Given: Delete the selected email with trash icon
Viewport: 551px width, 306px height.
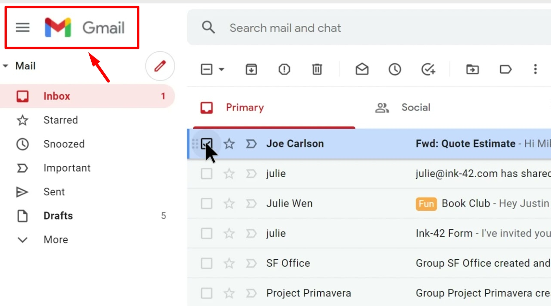Looking at the screenshot, I should point(317,69).
